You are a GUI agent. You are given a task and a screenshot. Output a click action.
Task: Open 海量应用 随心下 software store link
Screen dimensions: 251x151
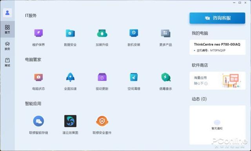pos(200,81)
